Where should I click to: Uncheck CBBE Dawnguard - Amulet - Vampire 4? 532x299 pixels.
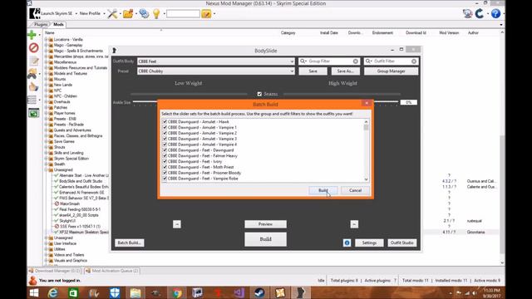[165, 145]
